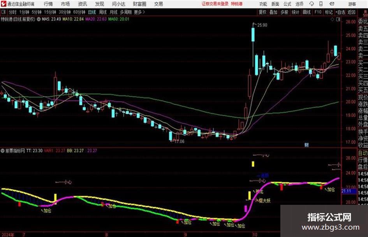Click the 财 marker on price chart
368x237 pixels.
coord(306,145)
